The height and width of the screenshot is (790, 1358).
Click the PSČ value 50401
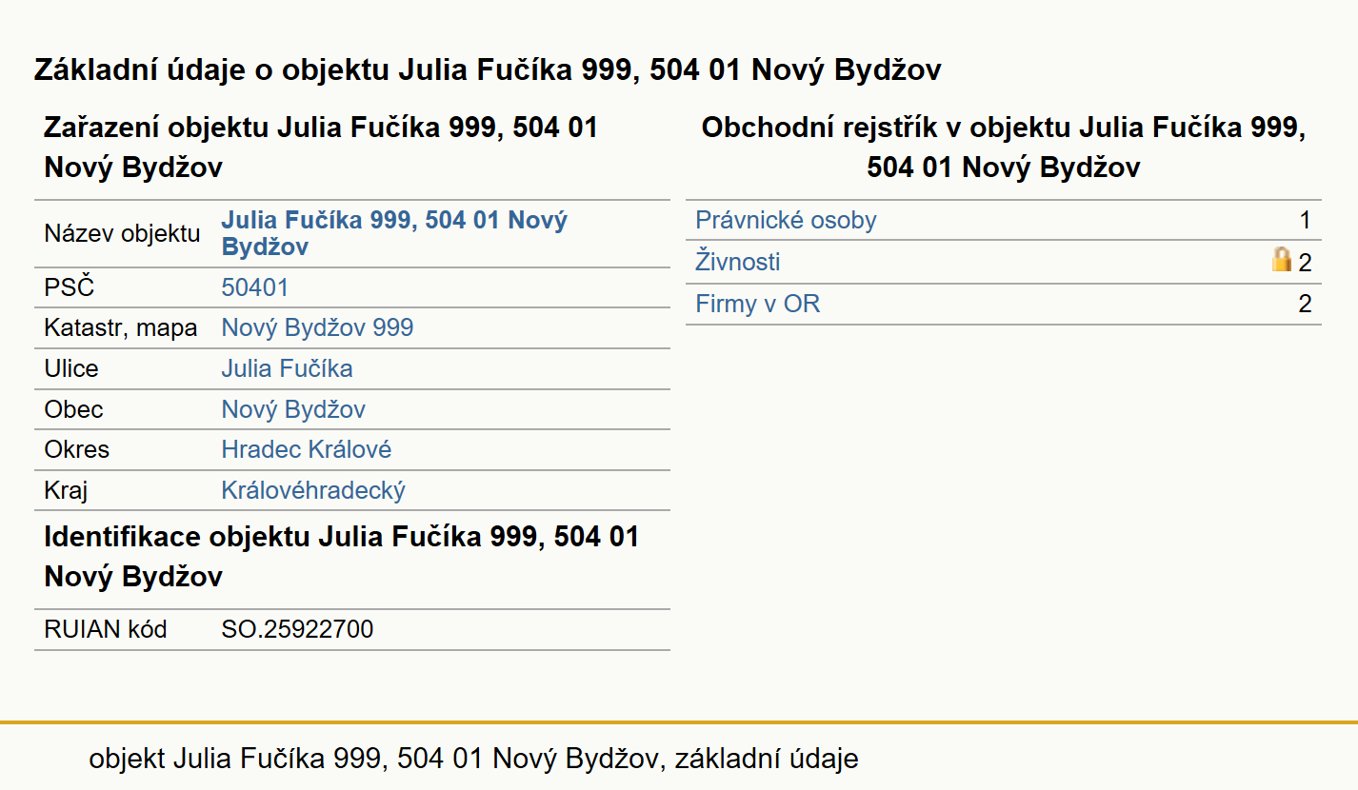[255, 287]
